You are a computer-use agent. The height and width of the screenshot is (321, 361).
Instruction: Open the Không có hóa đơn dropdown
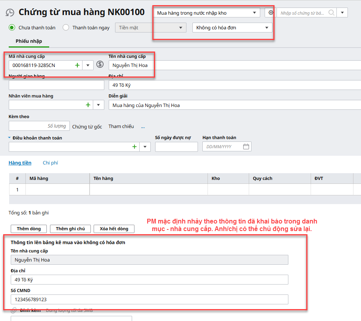267,28
